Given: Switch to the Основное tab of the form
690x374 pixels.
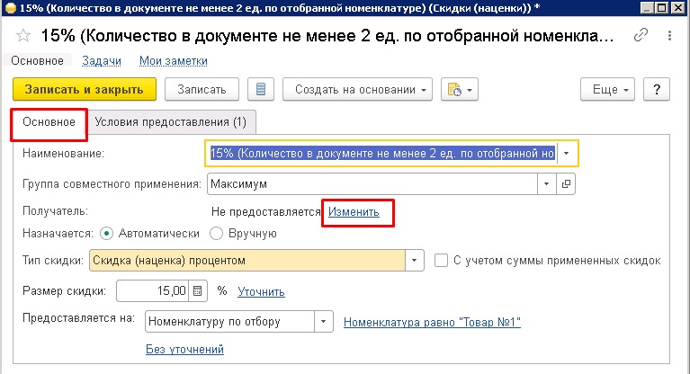Looking at the screenshot, I should click(49, 122).
